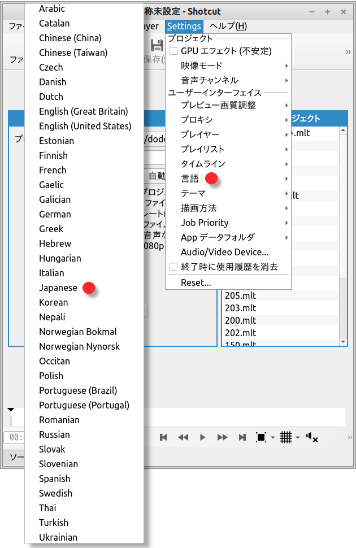This screenshot has height=548, width=356.
Task: Toggle the grid overlay icon
Action: pos(286,437)
